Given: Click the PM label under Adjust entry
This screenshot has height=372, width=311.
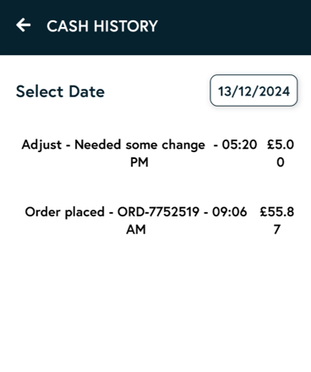Looking at the screenshot, I should pos(139,162).
